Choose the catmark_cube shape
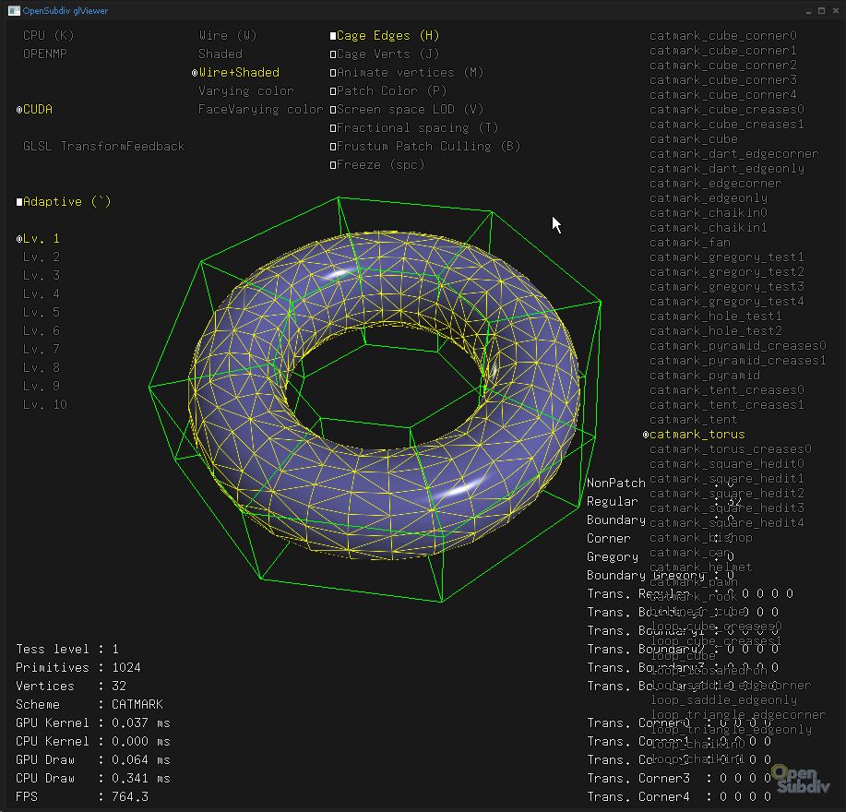 [693, 139]
